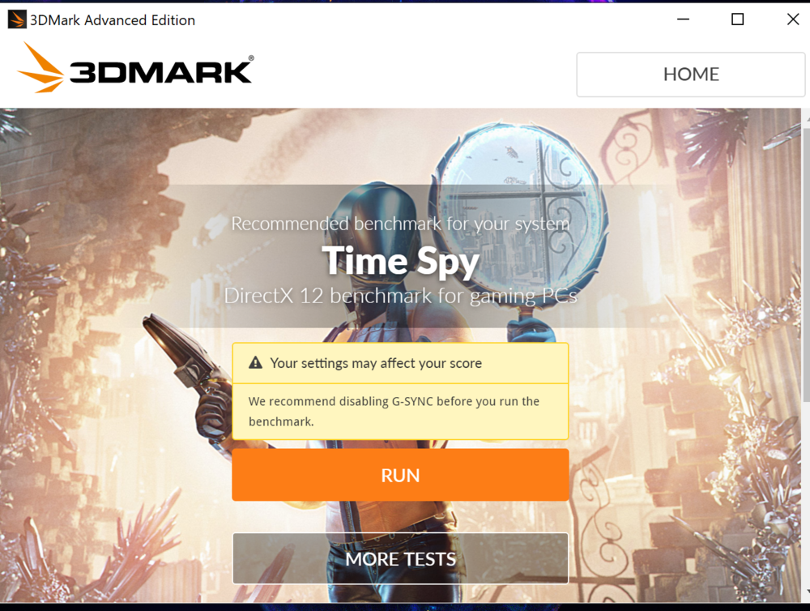
Task: Select the 'Your settings may affect your score' heading
Action: point(376,363)
